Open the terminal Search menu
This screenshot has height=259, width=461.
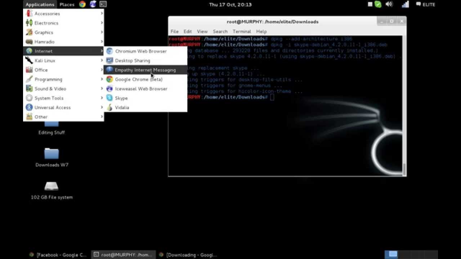point(220,31)
